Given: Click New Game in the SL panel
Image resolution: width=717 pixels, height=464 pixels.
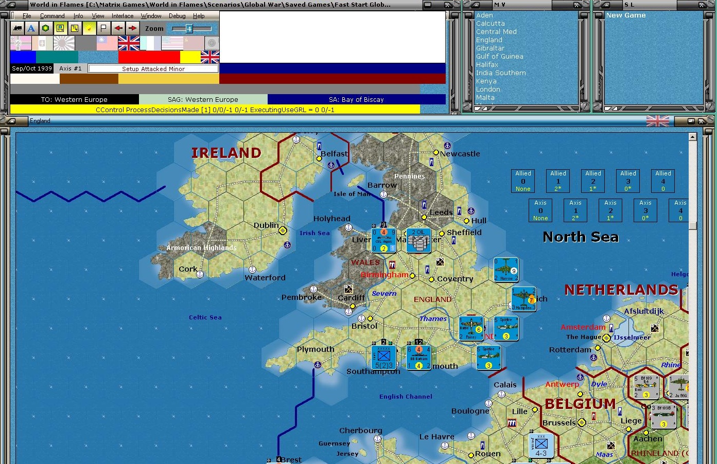Looking at the screenshot, I should [625, 15].
